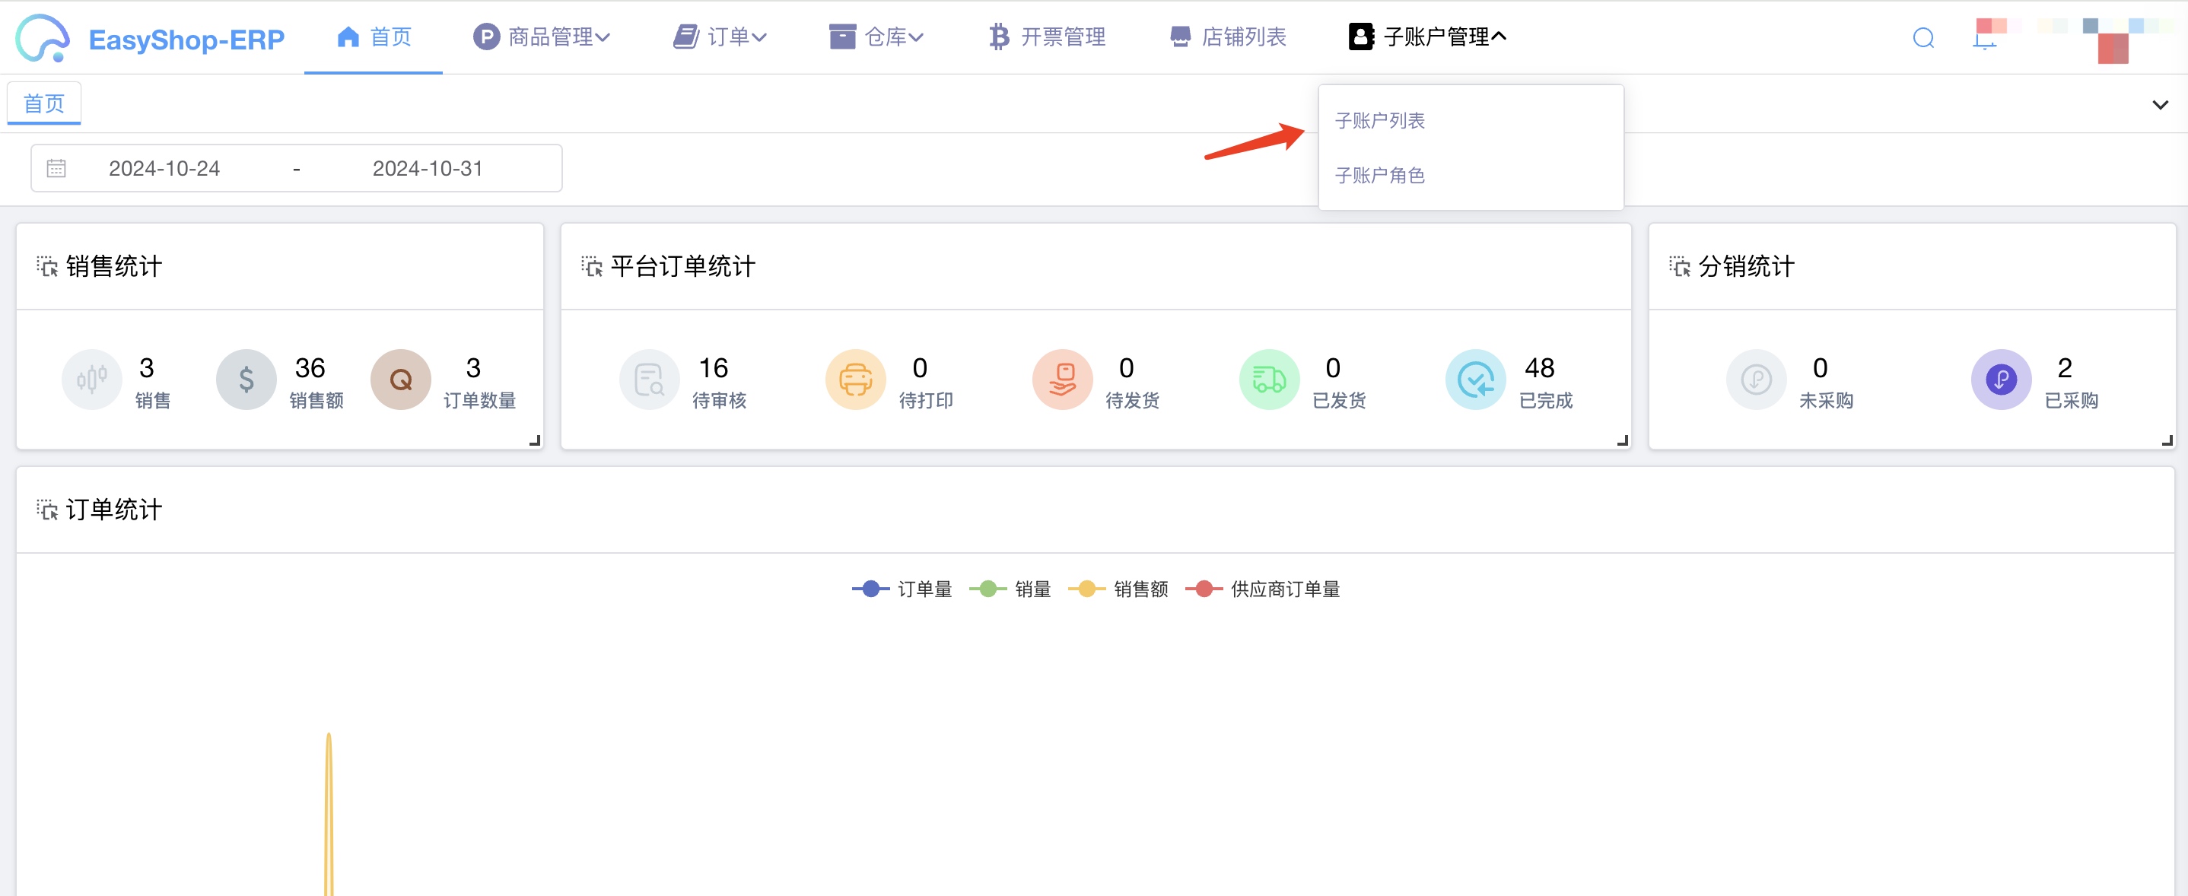Go to the 首页 nav item
Image resolution: width=2188 pixels, height=896 pixels.
[374, 37]
